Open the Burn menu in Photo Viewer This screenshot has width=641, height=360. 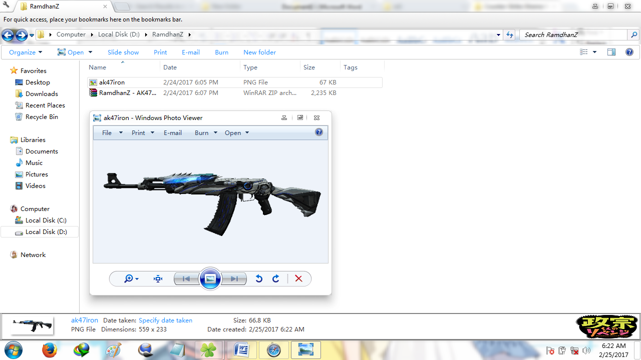206,133
